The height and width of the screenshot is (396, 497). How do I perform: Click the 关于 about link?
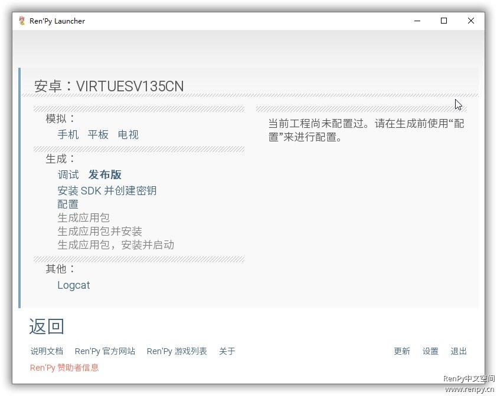pos(227,351)
